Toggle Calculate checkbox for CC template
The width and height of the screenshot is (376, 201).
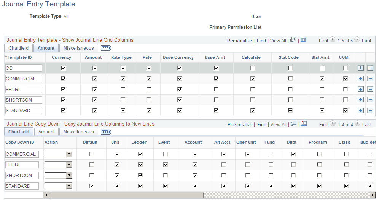click(253, 68)
